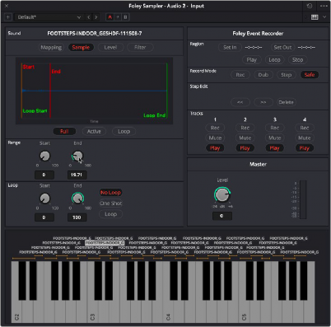
Task: Select Dub record mode
Action: (263, 75)
